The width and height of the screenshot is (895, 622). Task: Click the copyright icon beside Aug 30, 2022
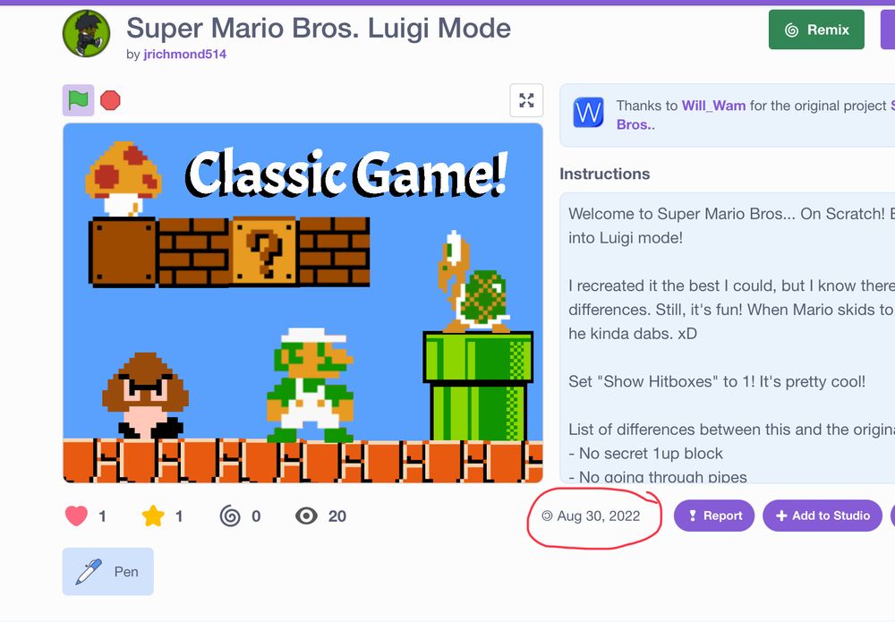point(547,515)
